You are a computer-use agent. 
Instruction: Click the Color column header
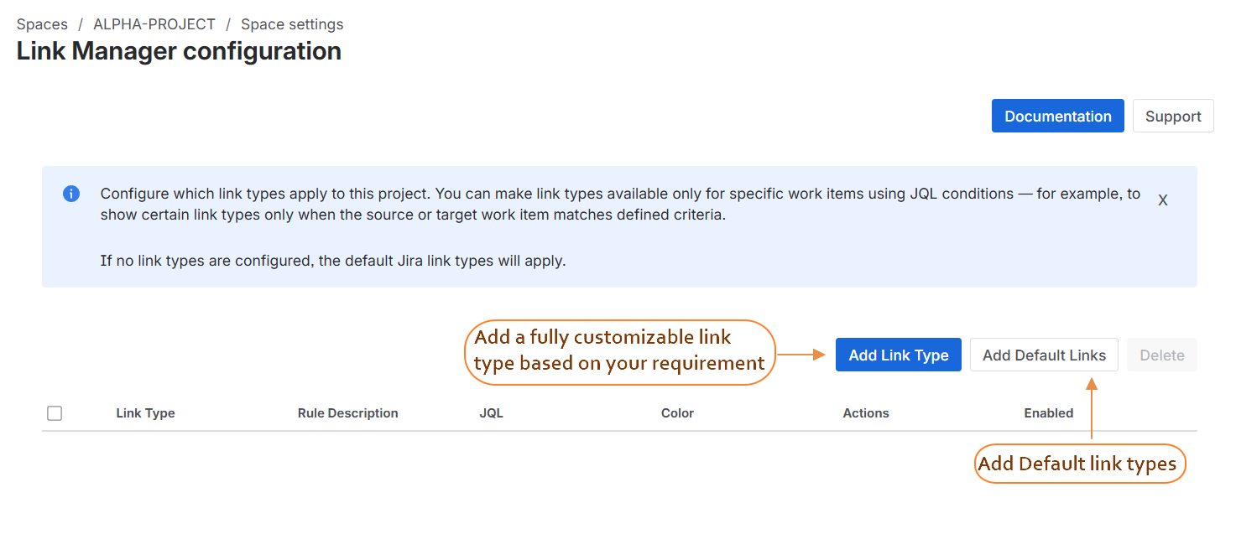[x=676, y=412]
